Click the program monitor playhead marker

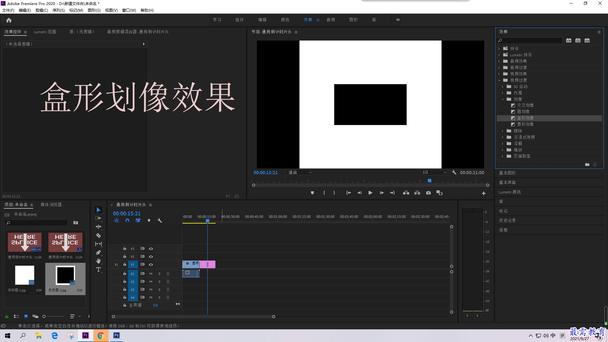coord(429,181)
